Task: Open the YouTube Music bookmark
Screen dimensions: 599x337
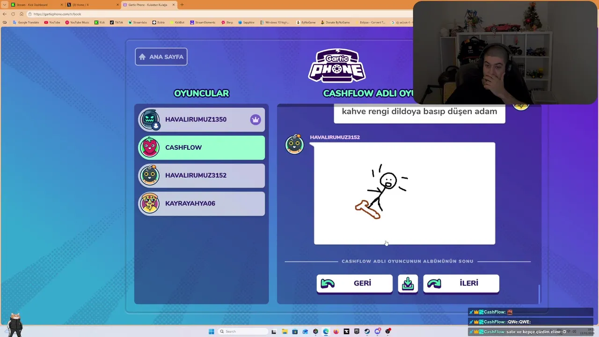Action: click(x=77, y=22)
